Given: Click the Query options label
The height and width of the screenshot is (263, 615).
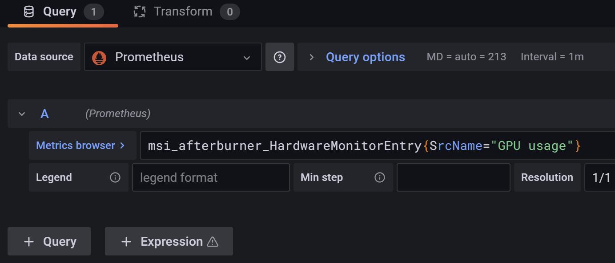Looking at the screenshot, I should click(x=366, y=57).
